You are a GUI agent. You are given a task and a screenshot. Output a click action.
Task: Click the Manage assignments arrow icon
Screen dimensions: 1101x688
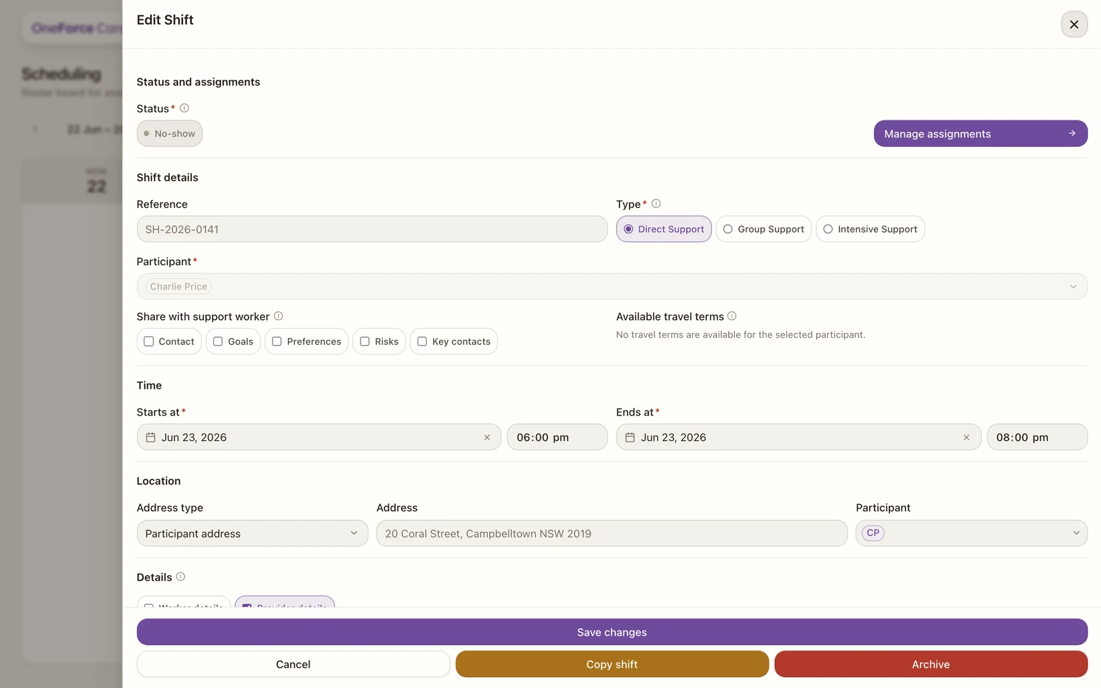coord(1071,133)
